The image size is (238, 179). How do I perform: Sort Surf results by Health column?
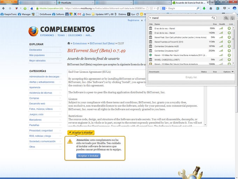[222, 24]
